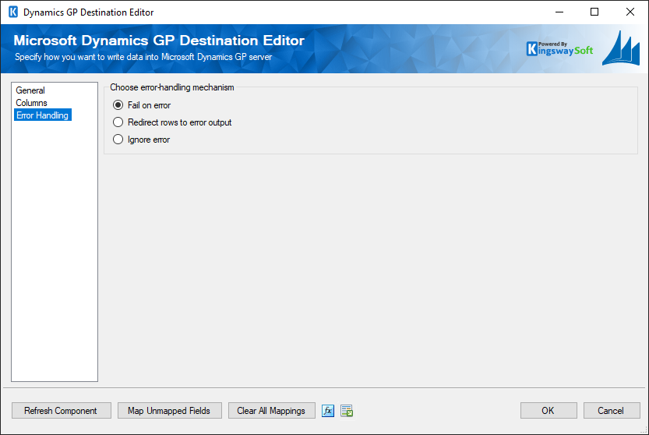Minimize the Destination Editor window
The image size is (649, 435).
click(559, 12)
